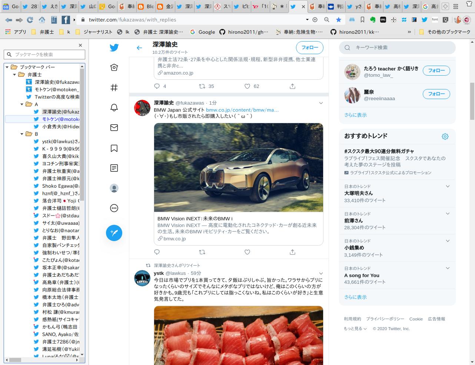Open options for 前澤さん trend
This screenshot has width=475, height=365.
click(x=448, y=214)
